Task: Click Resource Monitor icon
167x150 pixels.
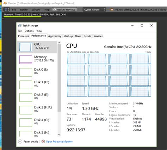Action: coord(43,142)
